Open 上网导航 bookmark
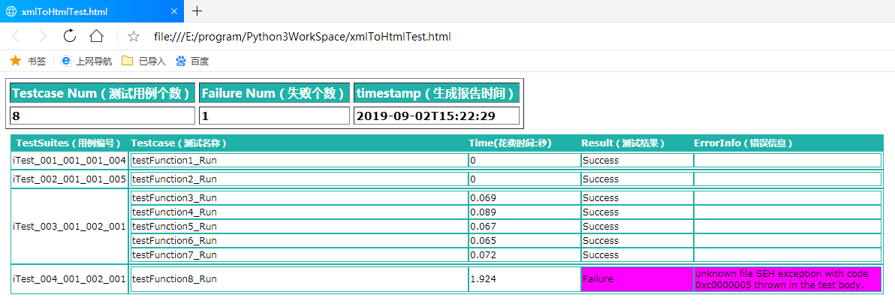This screenshot has width=895, height=307. click(86, 61)
